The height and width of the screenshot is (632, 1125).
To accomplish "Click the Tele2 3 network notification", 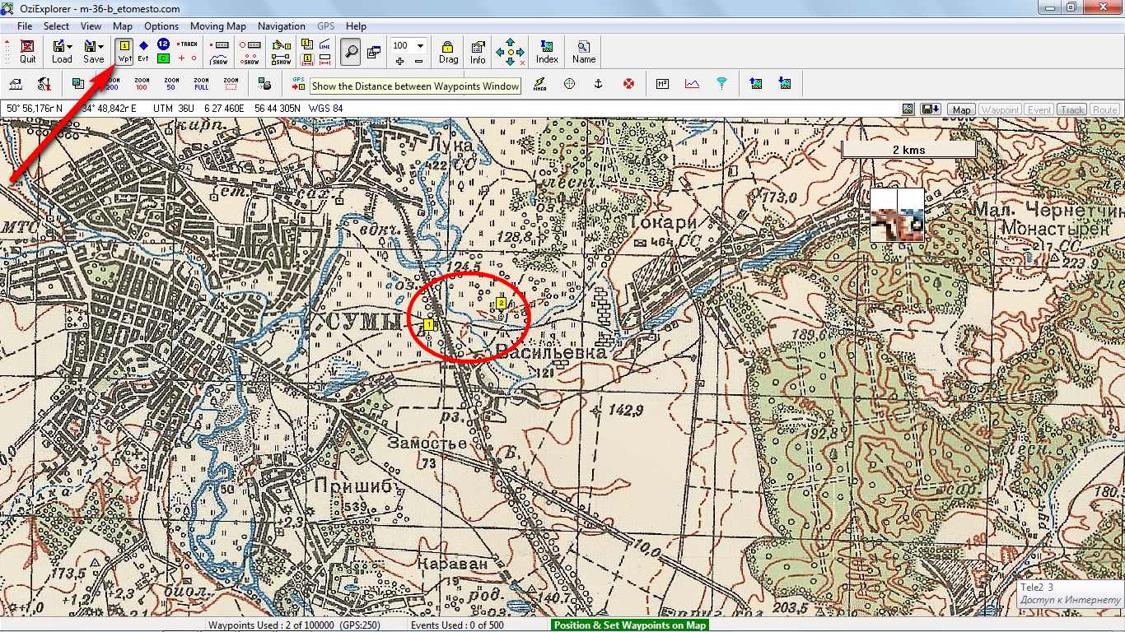I will point(1071,593).
